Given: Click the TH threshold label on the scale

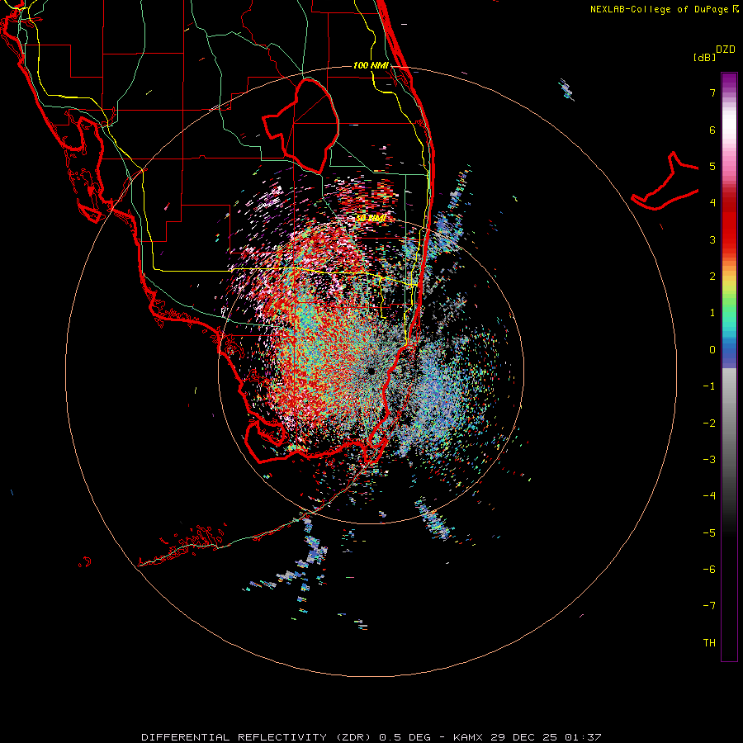Looking at the screenshot, I should (x=709, y=643).
